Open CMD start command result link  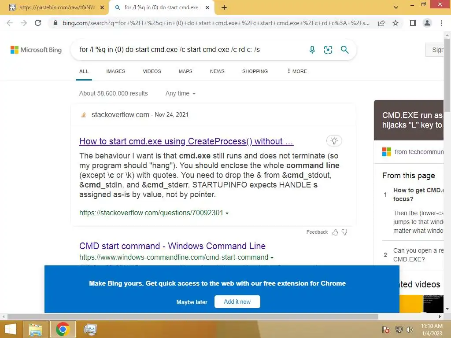click(172, 246)
